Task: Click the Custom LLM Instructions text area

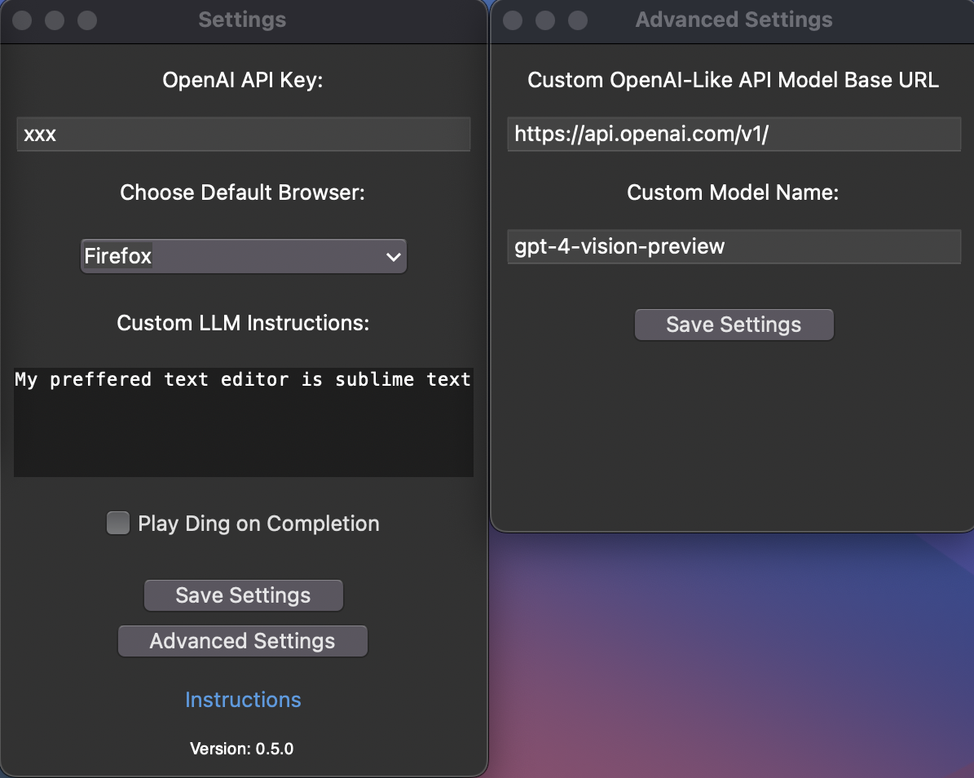Action: tap(244, 422)
